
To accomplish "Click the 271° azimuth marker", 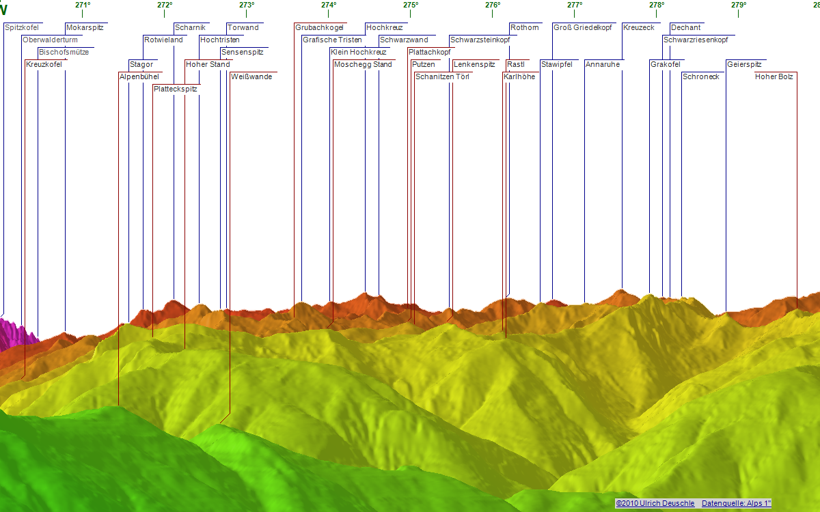I will pyautogui.click(x=83, y=5).
